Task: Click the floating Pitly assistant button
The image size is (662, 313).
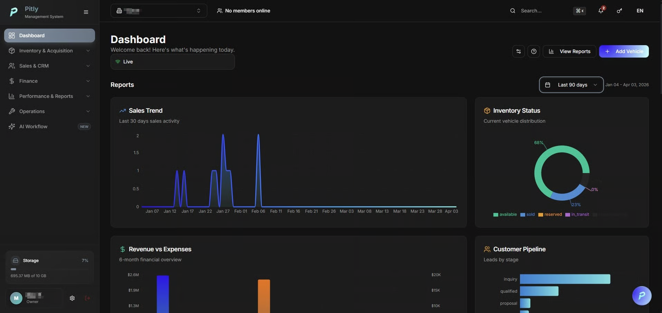Action: click(x=642, y=295)
